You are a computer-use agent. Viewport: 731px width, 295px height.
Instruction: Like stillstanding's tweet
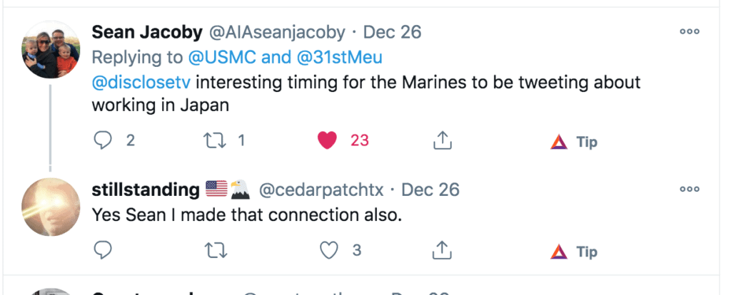click(x=328, y=250)
